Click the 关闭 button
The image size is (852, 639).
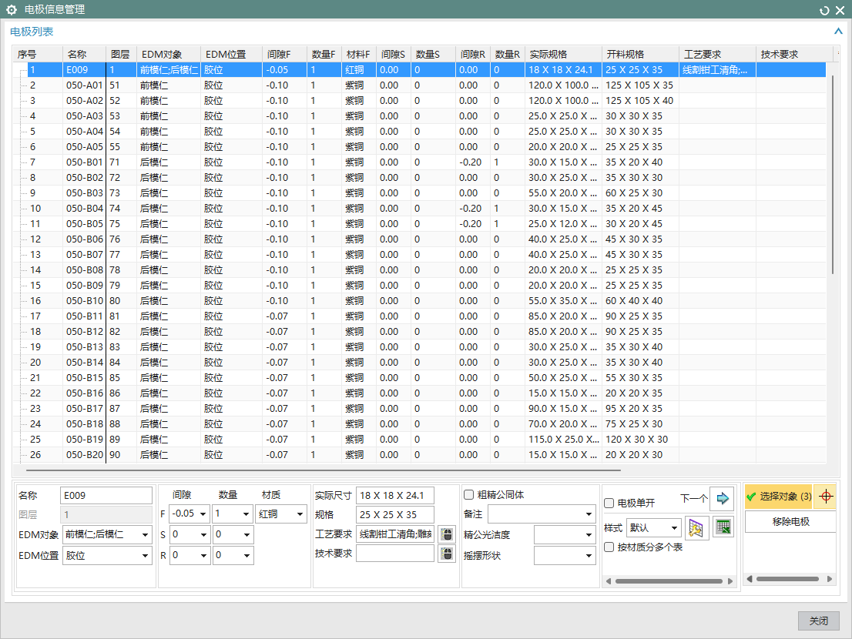point(818,621)
